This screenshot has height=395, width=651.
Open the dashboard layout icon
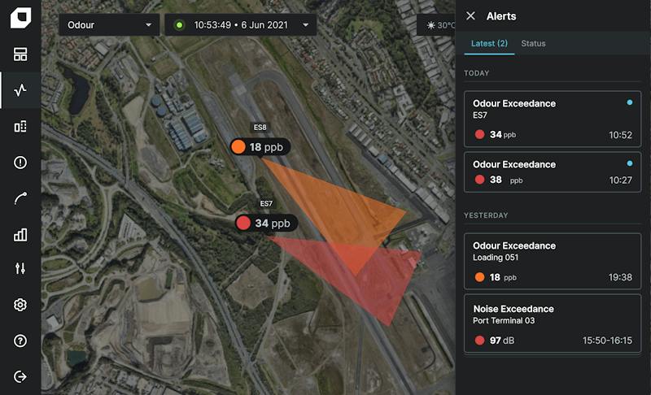tap(20, 54)
